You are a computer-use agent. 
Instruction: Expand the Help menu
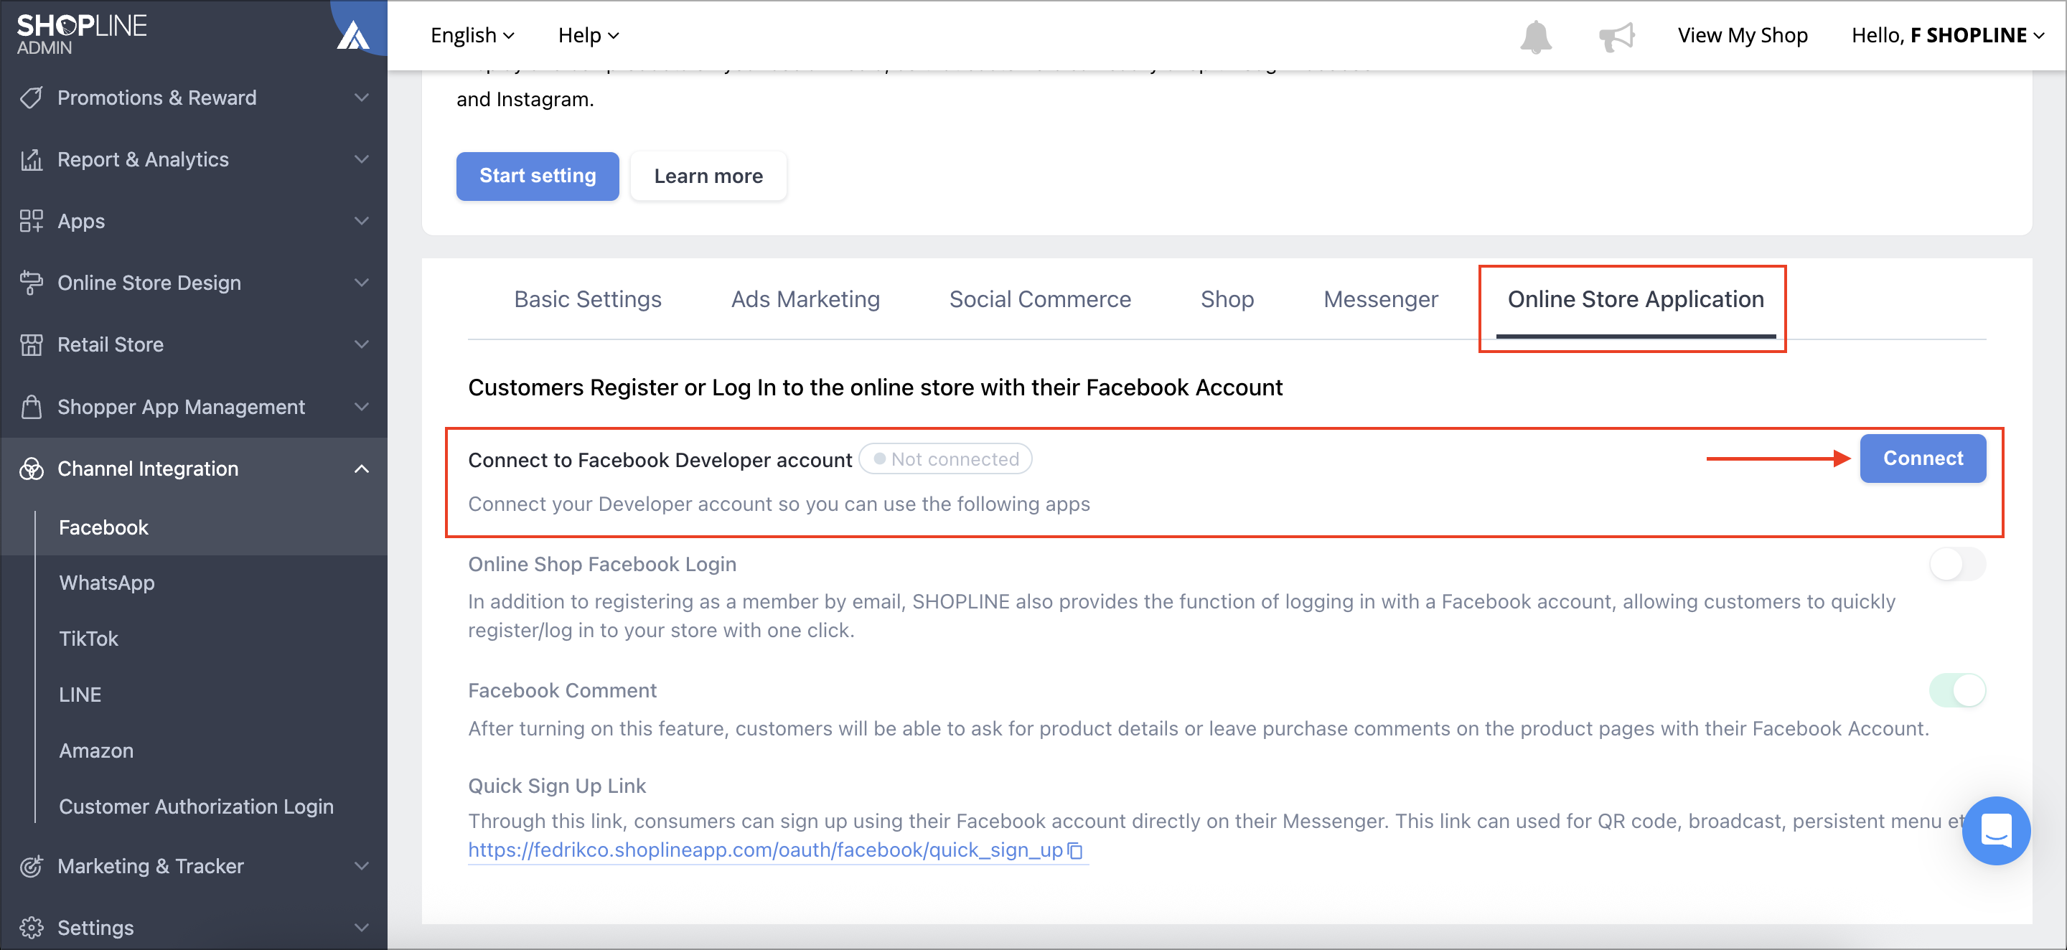click(x=589, y=35)
